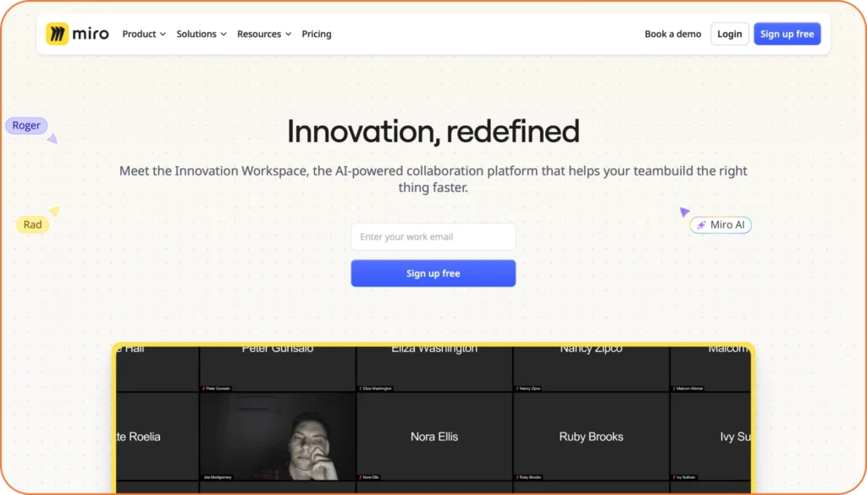The image size is (867, 495).
Task: Select Book a demo in the header
Action: (672, 34)
